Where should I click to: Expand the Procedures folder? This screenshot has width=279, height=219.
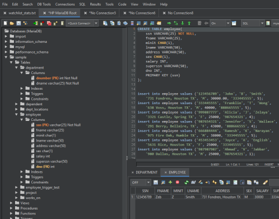[x=11, y=208]
